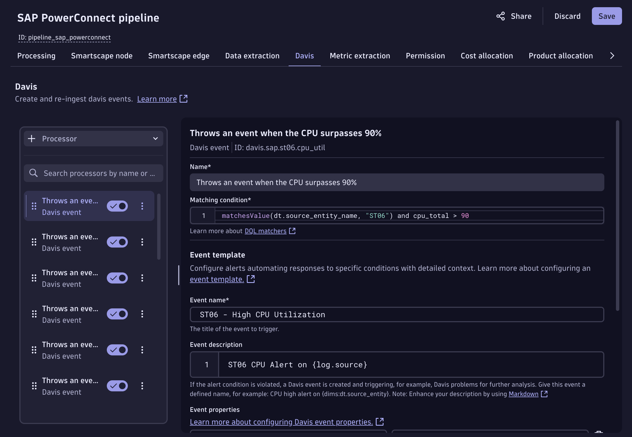Click drag handle of fifth processor
The image size is (632, 437).
pyautogui.click(x=34, y=350)
